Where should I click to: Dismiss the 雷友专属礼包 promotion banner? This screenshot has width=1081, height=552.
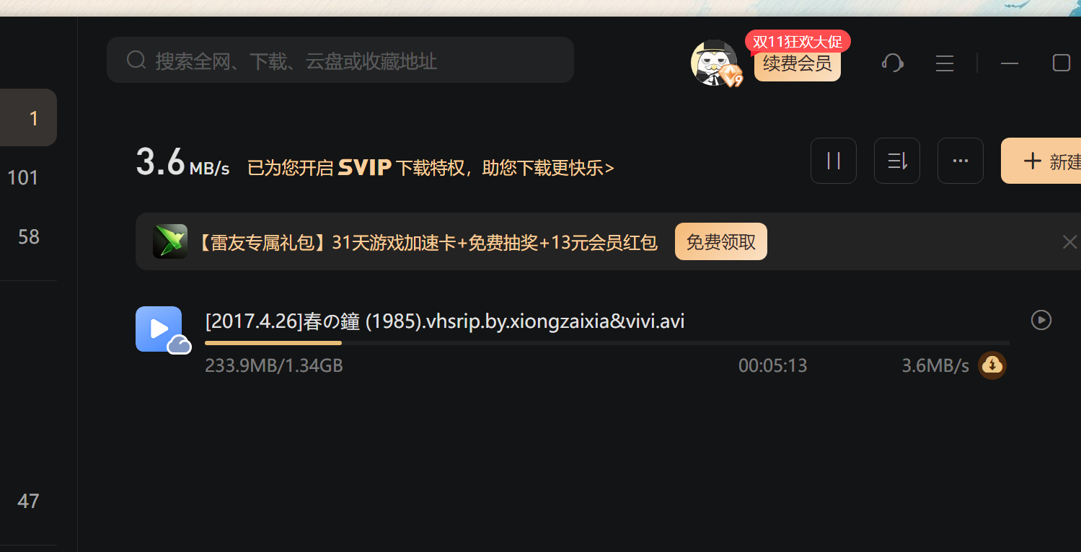(1069, 242)
